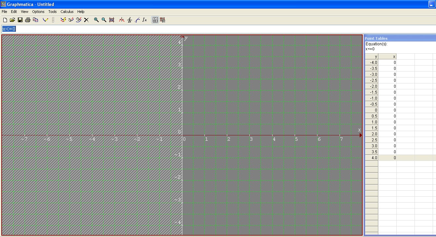Draw tangent line icon

pos(137,20)
